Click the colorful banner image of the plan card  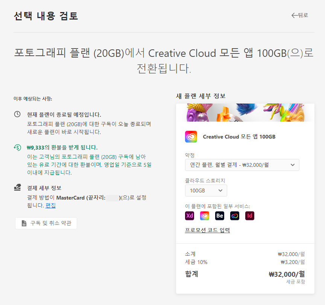[x=245, y=113]
